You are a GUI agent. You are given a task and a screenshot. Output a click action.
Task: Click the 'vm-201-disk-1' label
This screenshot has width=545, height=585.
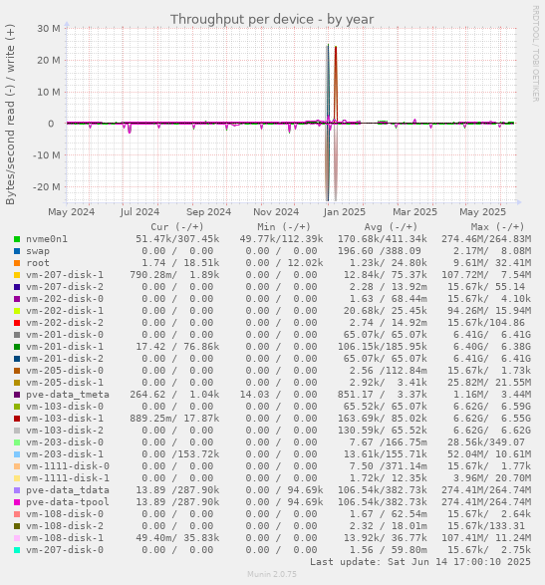click(x=65, y=347)
